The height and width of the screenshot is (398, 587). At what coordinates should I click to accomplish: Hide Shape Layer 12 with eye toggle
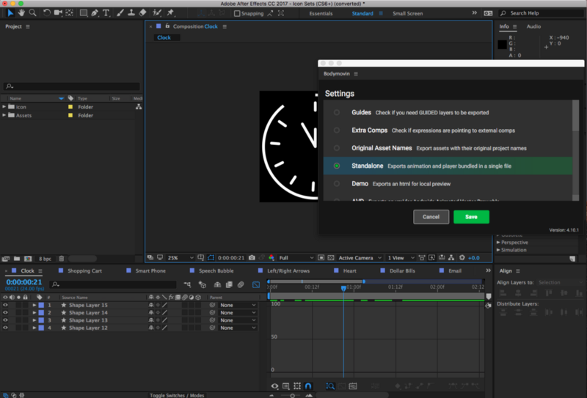pyautogui.click(x=5, y=328)
